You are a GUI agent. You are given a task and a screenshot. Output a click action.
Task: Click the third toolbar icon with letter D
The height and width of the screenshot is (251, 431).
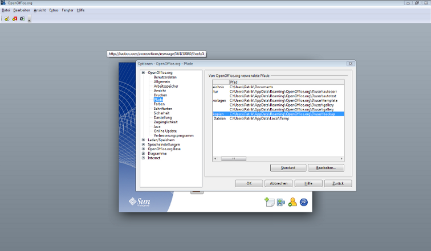click(22, 19)
